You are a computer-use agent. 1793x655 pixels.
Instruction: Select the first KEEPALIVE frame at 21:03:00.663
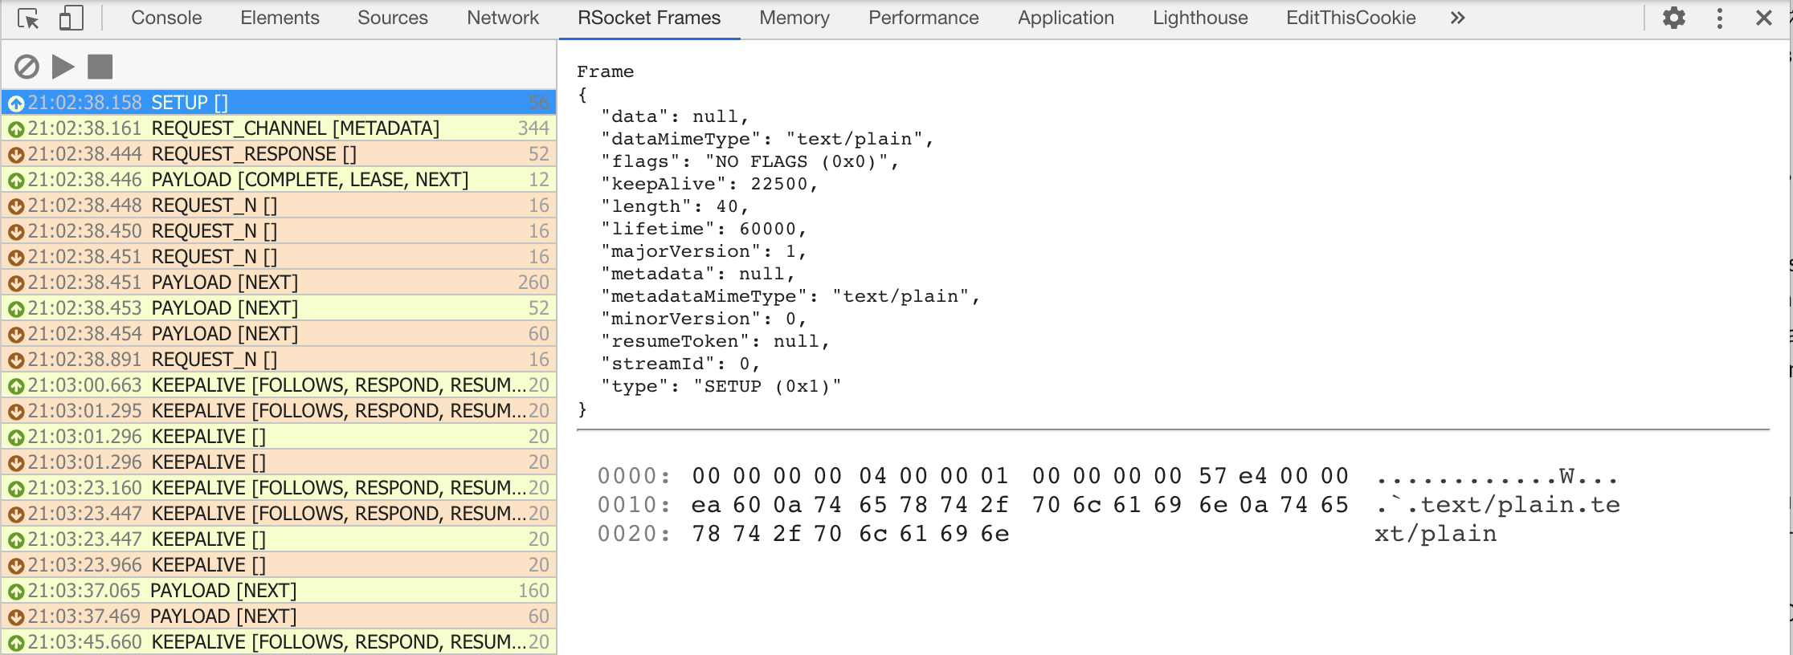[281, 384]
